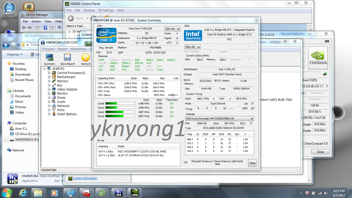
Task: Open the HWiNFO64 Summary tool
Action: 50,59
